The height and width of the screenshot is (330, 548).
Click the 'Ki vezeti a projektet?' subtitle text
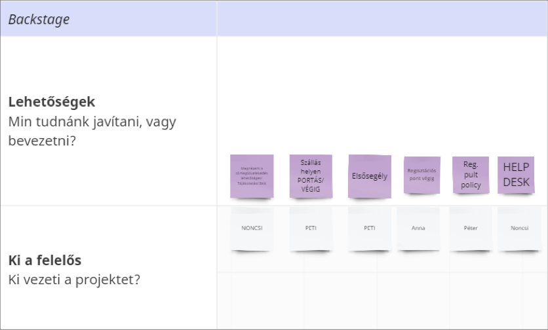pos(75,280)
